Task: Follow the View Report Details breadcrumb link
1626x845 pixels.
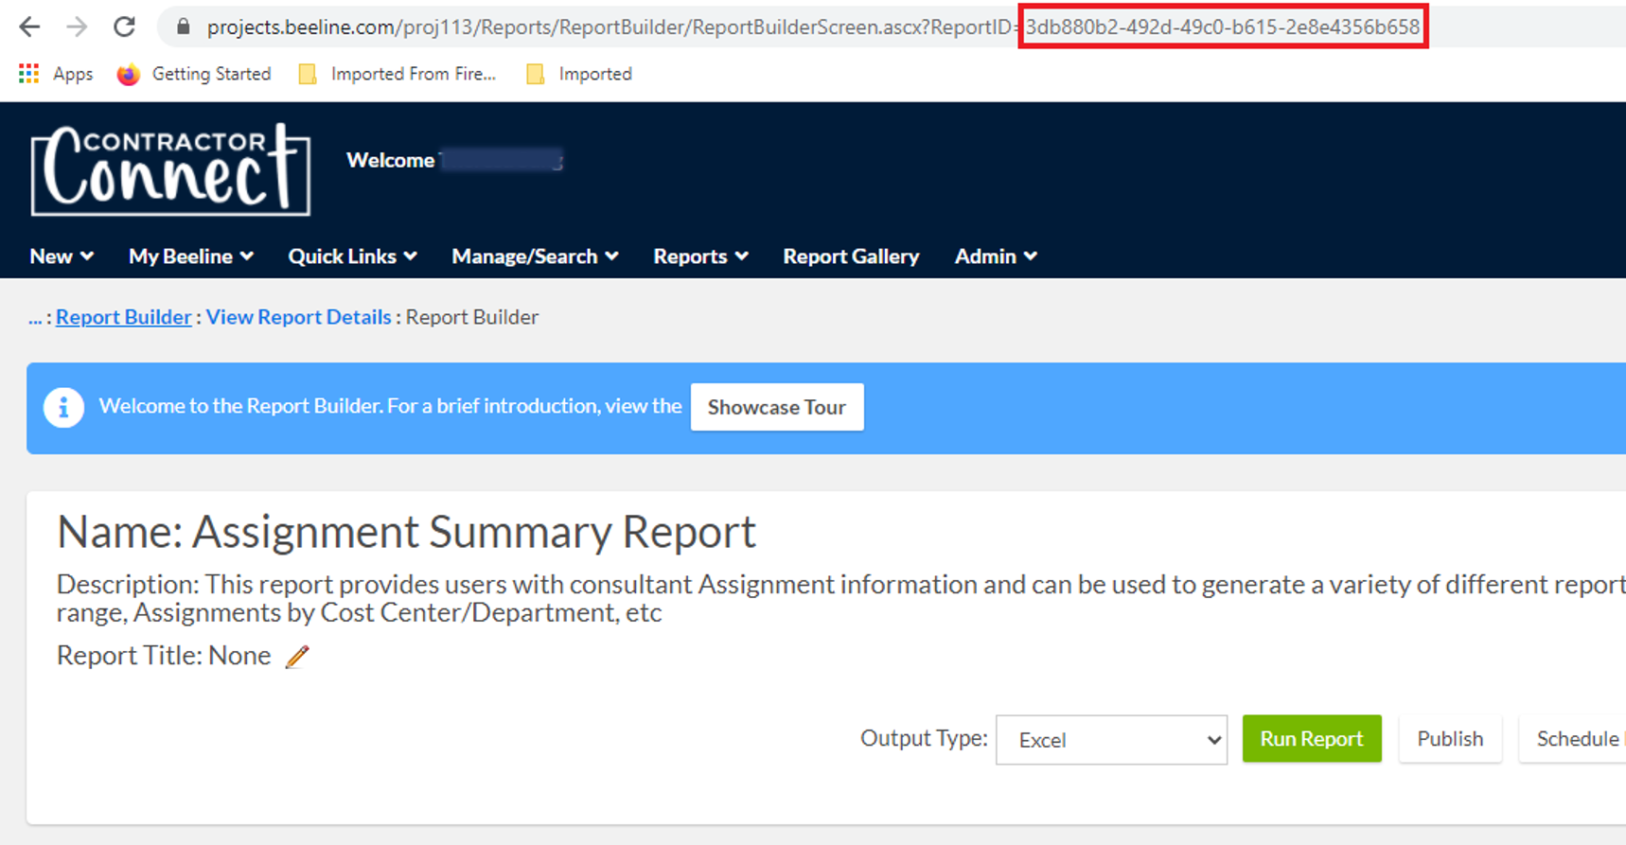Action: [x=298, y=317]
